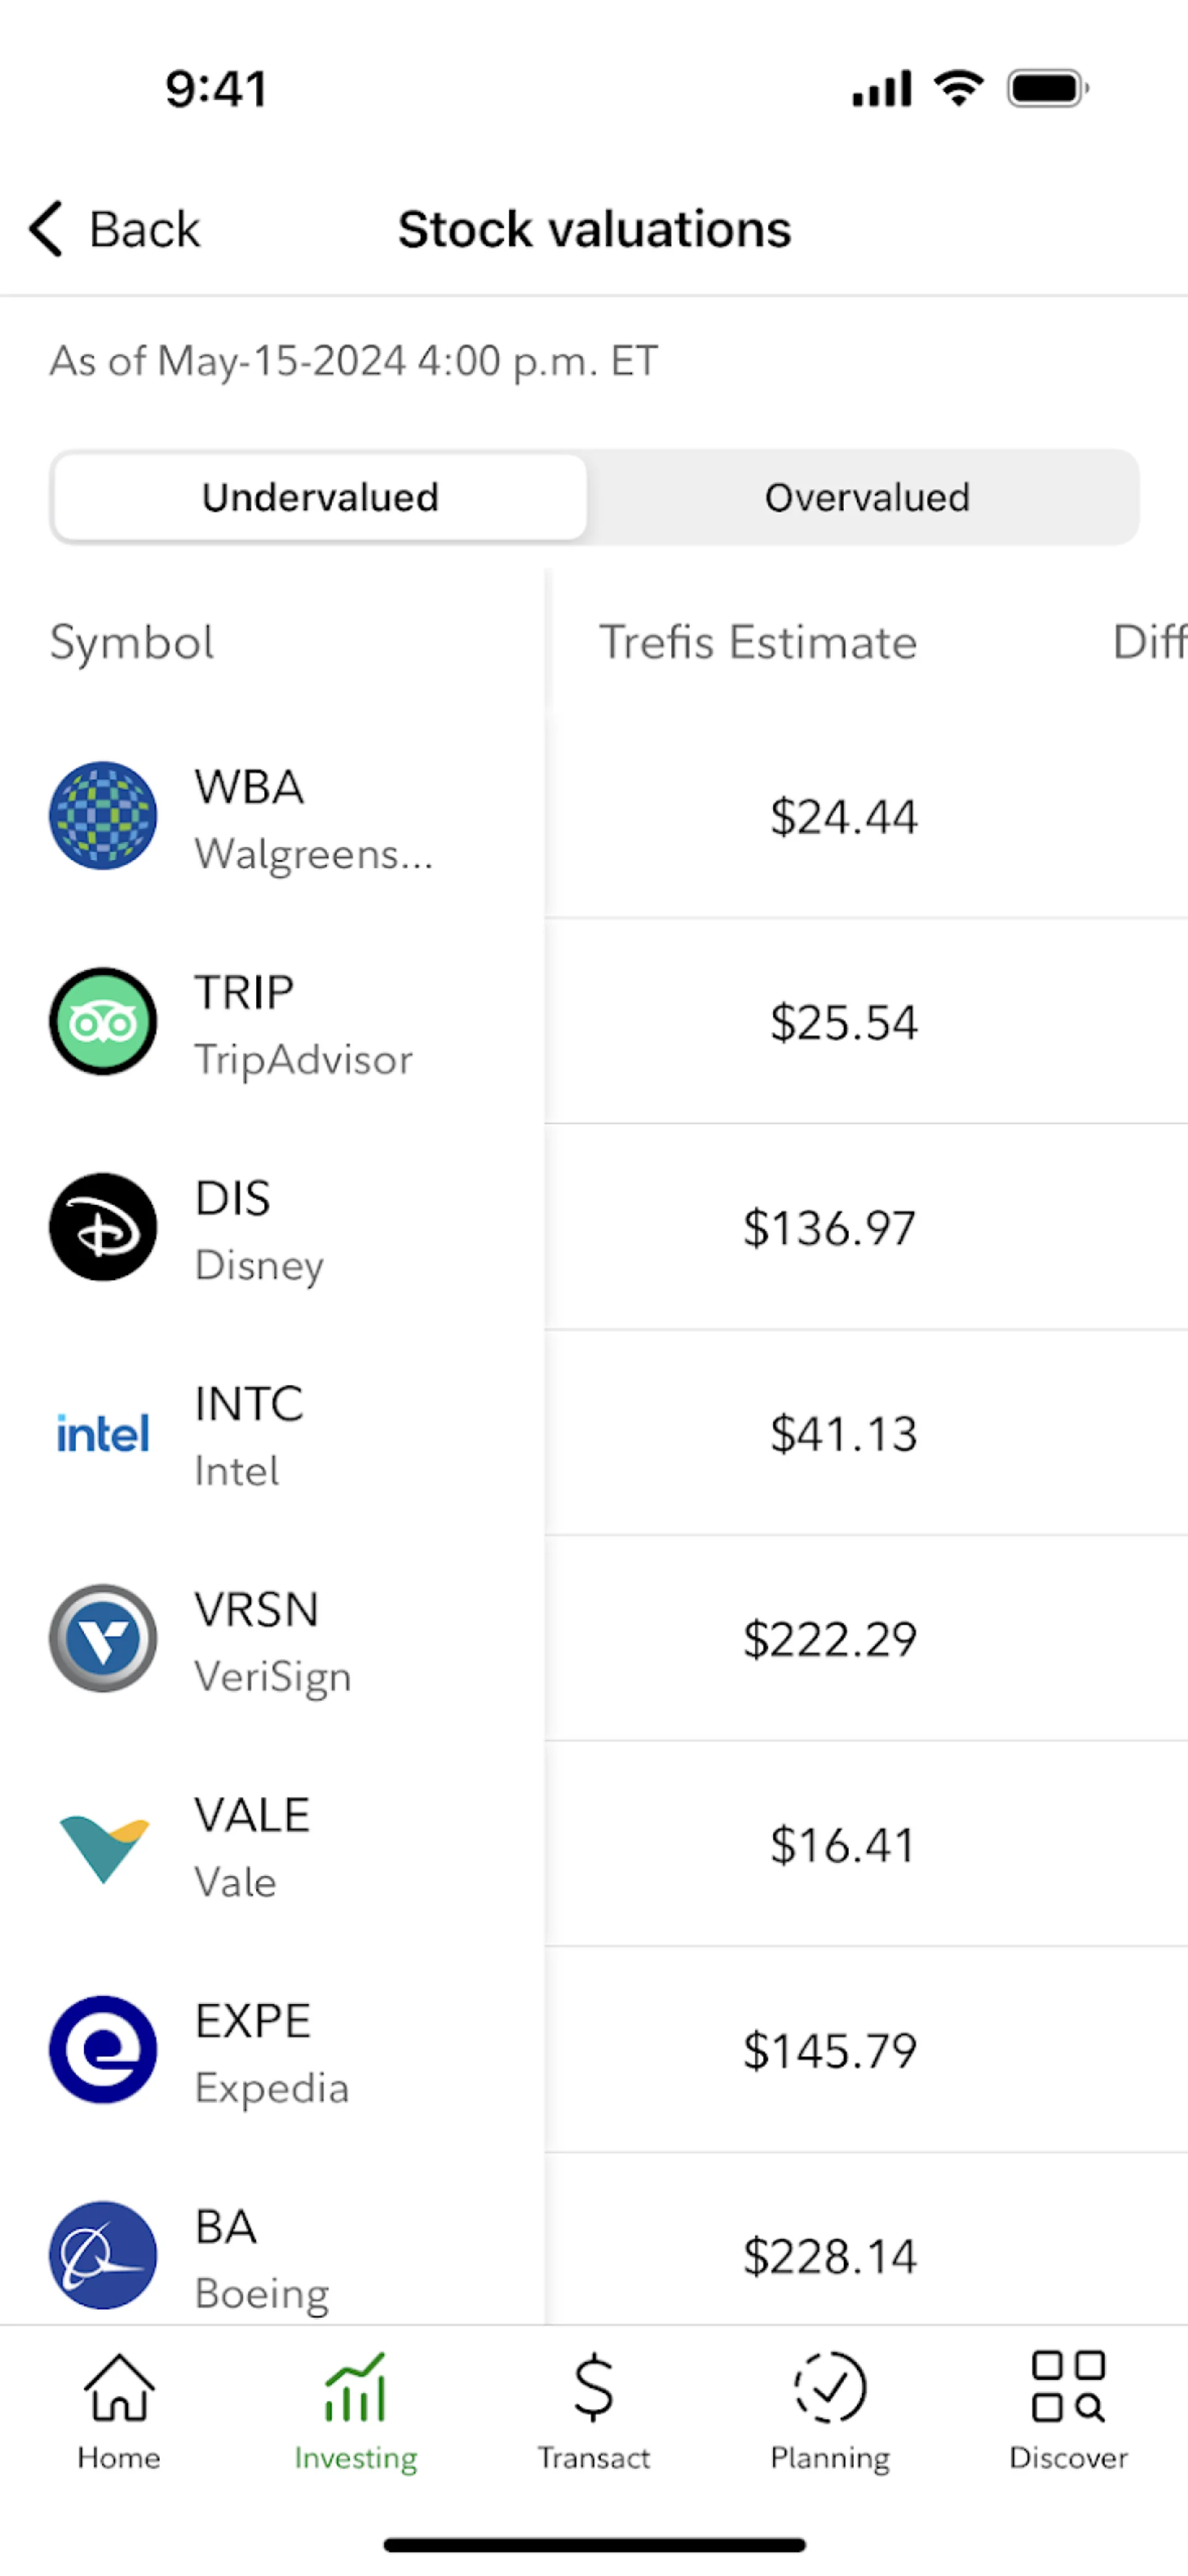
Task: Tap the VeriSign logo icon
Action: 103,1638
